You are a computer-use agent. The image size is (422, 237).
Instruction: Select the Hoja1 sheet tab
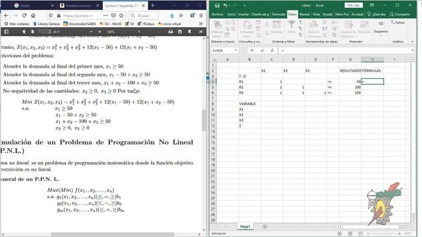245,226
